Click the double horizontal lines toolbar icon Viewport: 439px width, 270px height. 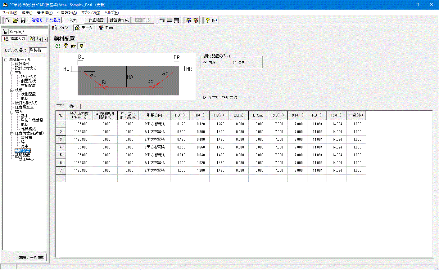tap(169, 20)
